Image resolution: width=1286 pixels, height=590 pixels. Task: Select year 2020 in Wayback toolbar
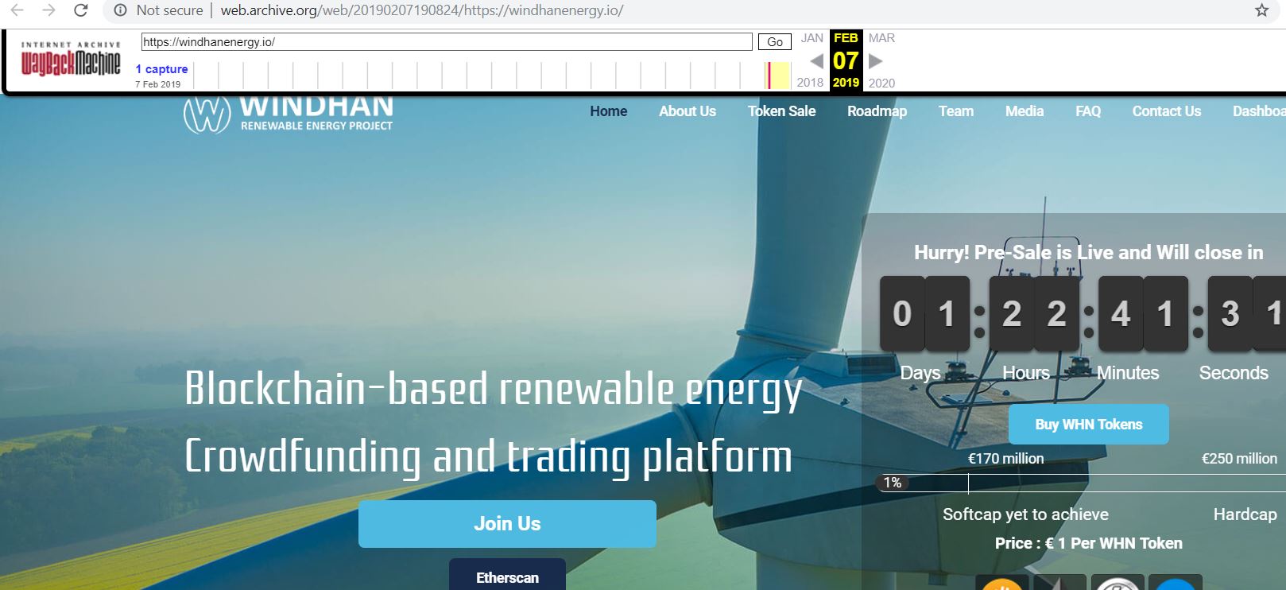[x=881, y=83]
